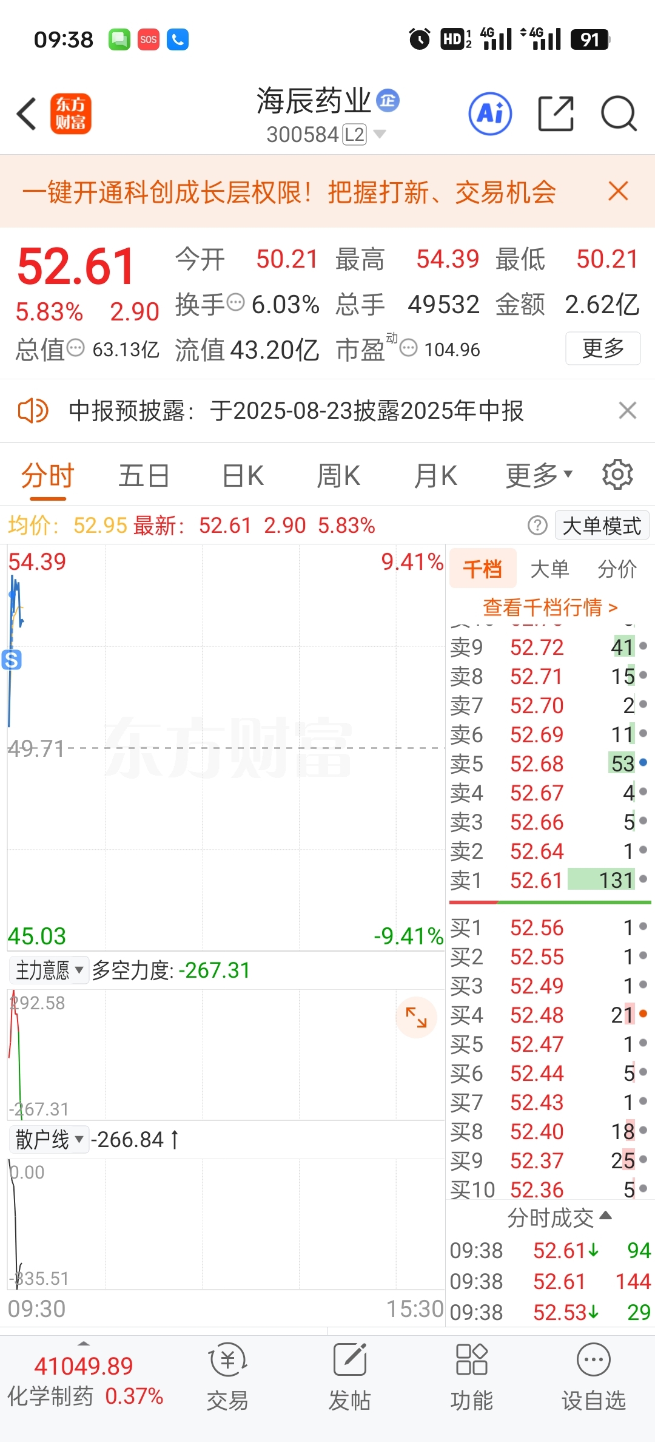The height and width of the screenshot is (1442, 655).
Task: Open 查看千档行情 link
Action: point(550,607)
